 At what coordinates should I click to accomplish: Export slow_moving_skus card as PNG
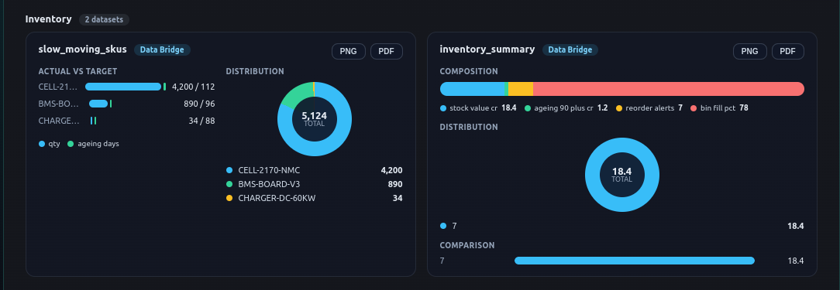pyautogui.click(x=349, y=51)
